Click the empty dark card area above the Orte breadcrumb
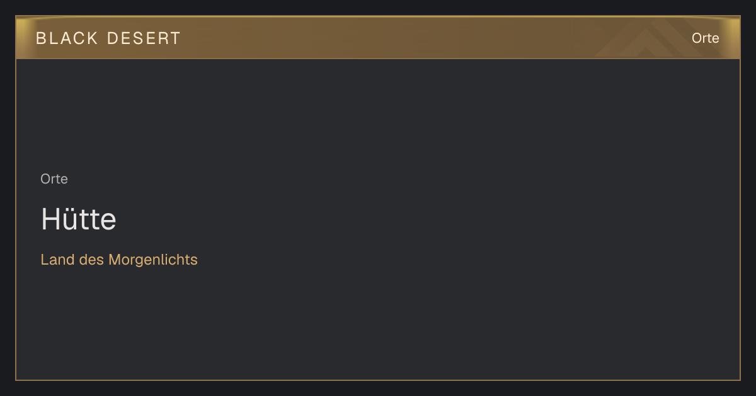 coord(378,113)
